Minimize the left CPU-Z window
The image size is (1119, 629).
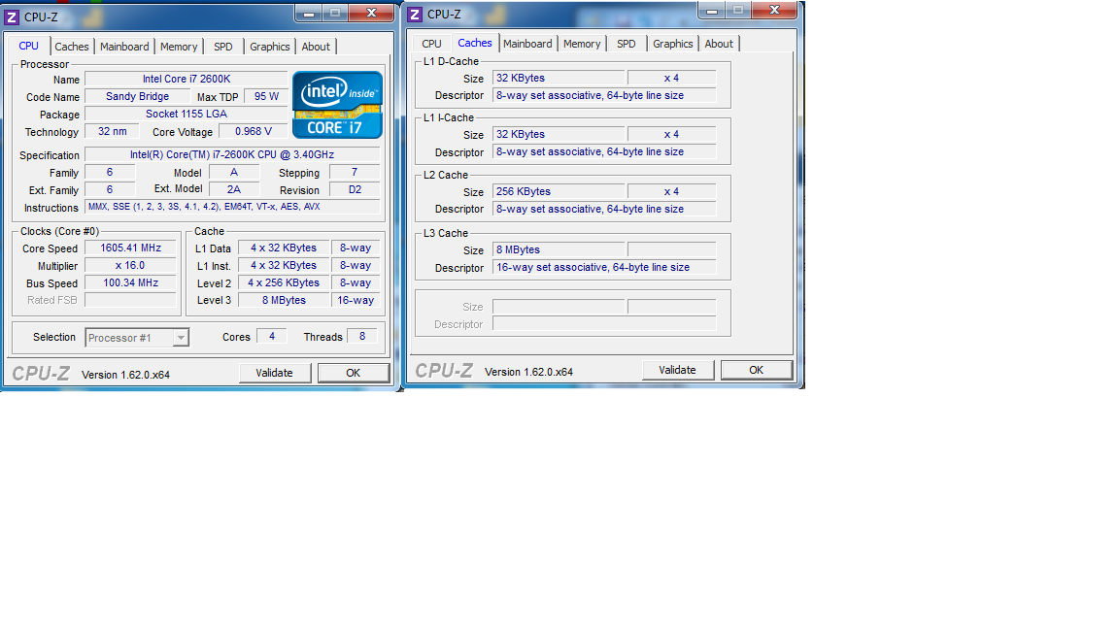tap(308, 13)
